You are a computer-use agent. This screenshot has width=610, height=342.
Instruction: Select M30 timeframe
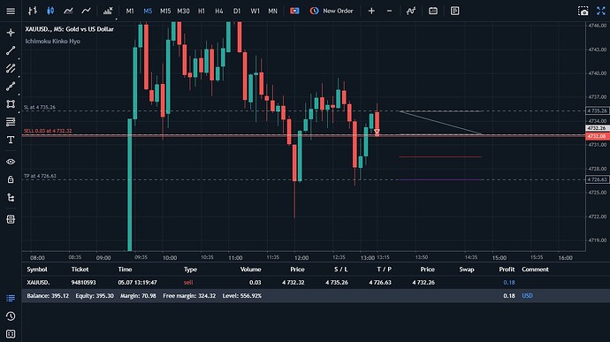(183, 11)
